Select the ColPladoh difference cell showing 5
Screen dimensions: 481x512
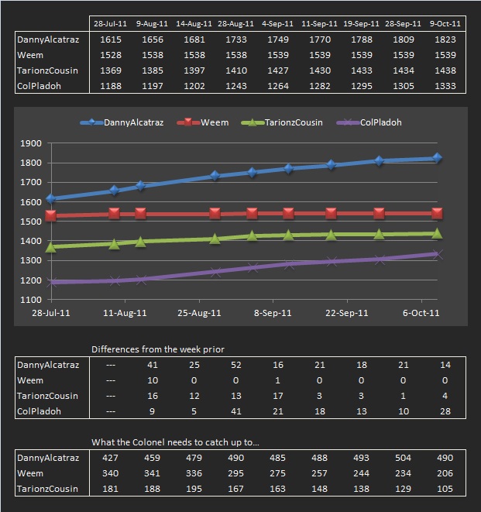(x=194, y=411)
